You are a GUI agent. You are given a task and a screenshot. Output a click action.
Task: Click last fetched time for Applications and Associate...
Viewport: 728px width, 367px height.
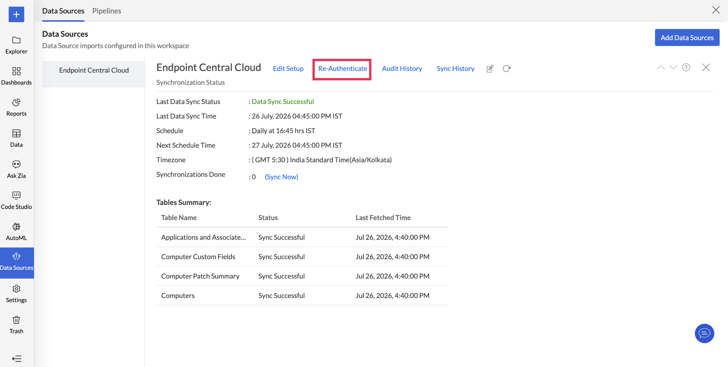click(392, 237)
